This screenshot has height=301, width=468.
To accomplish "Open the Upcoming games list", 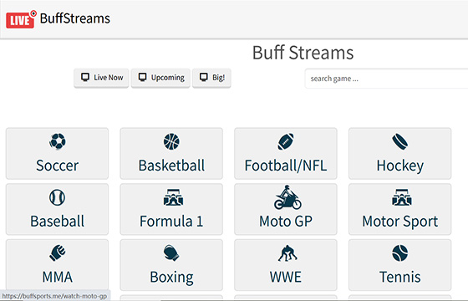I will [x=160, y=78].
